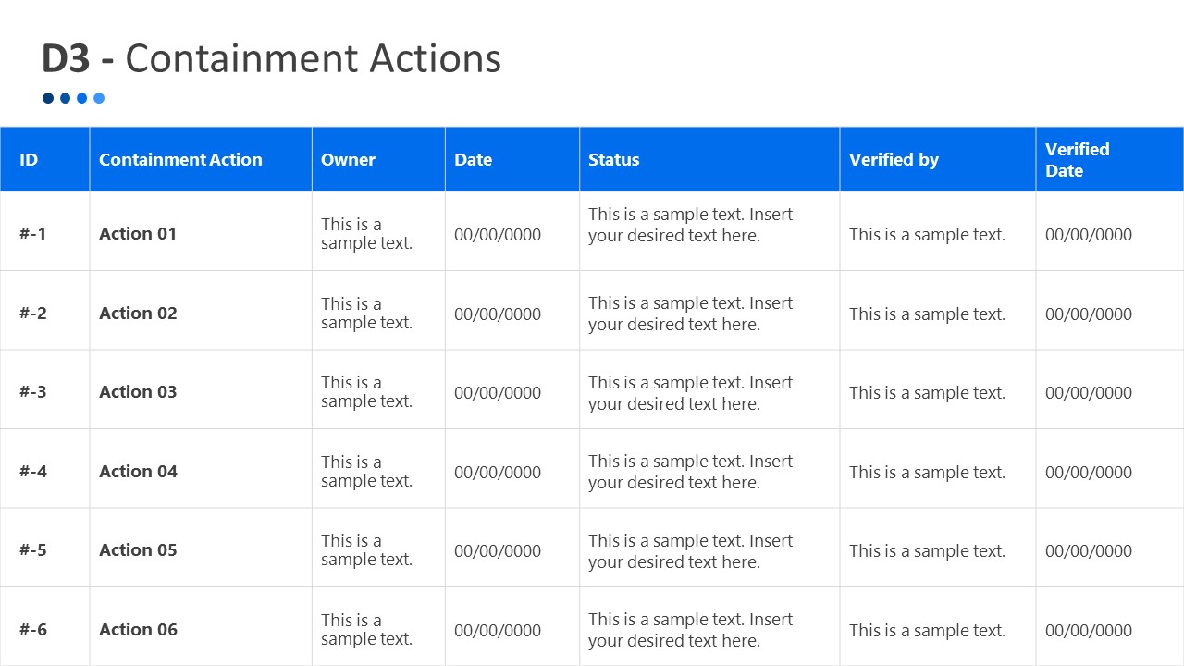
Task: Select the Containment Action column header
Action: point(179,159)
